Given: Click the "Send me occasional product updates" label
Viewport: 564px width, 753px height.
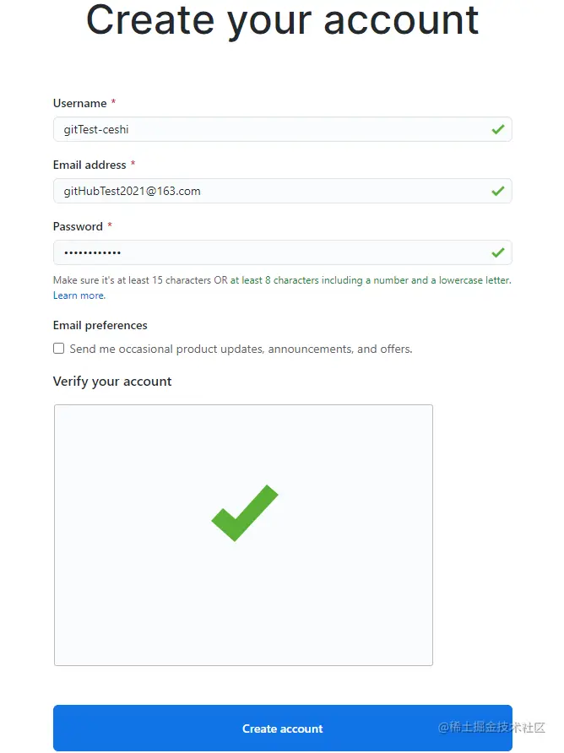Looking at the screenshot, I should click(241, 349).
